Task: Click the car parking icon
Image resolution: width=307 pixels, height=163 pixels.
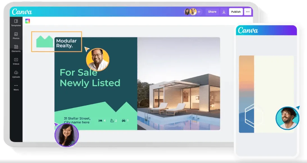Action: tap(124, 121)
